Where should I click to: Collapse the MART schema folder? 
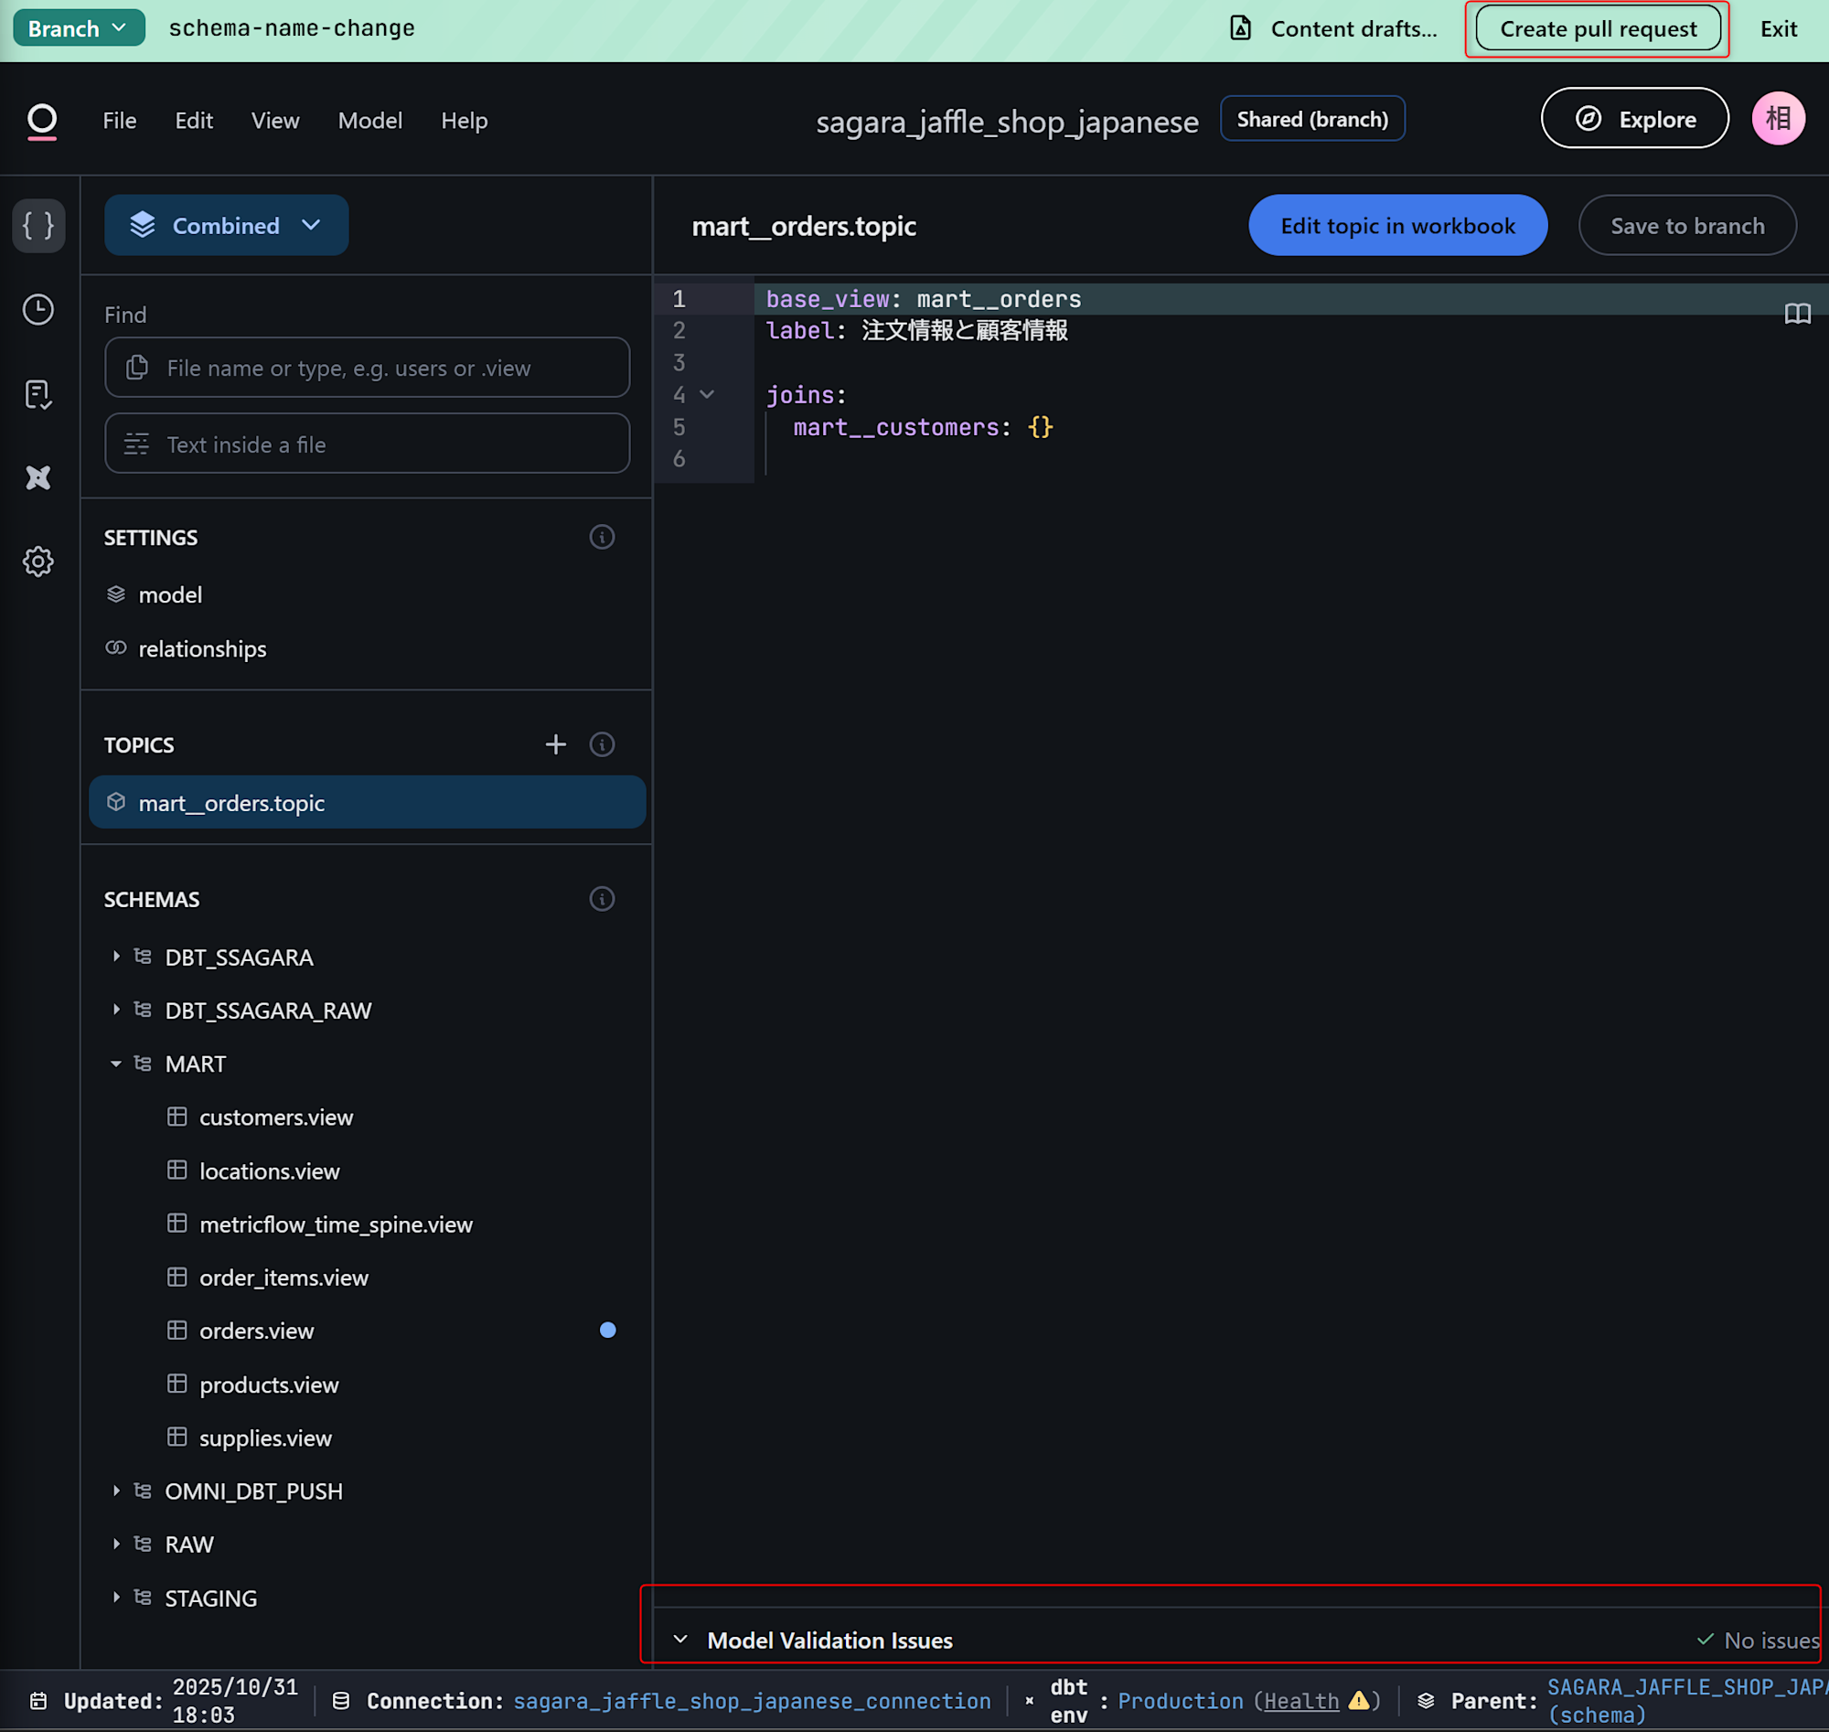pos(116,1064)
